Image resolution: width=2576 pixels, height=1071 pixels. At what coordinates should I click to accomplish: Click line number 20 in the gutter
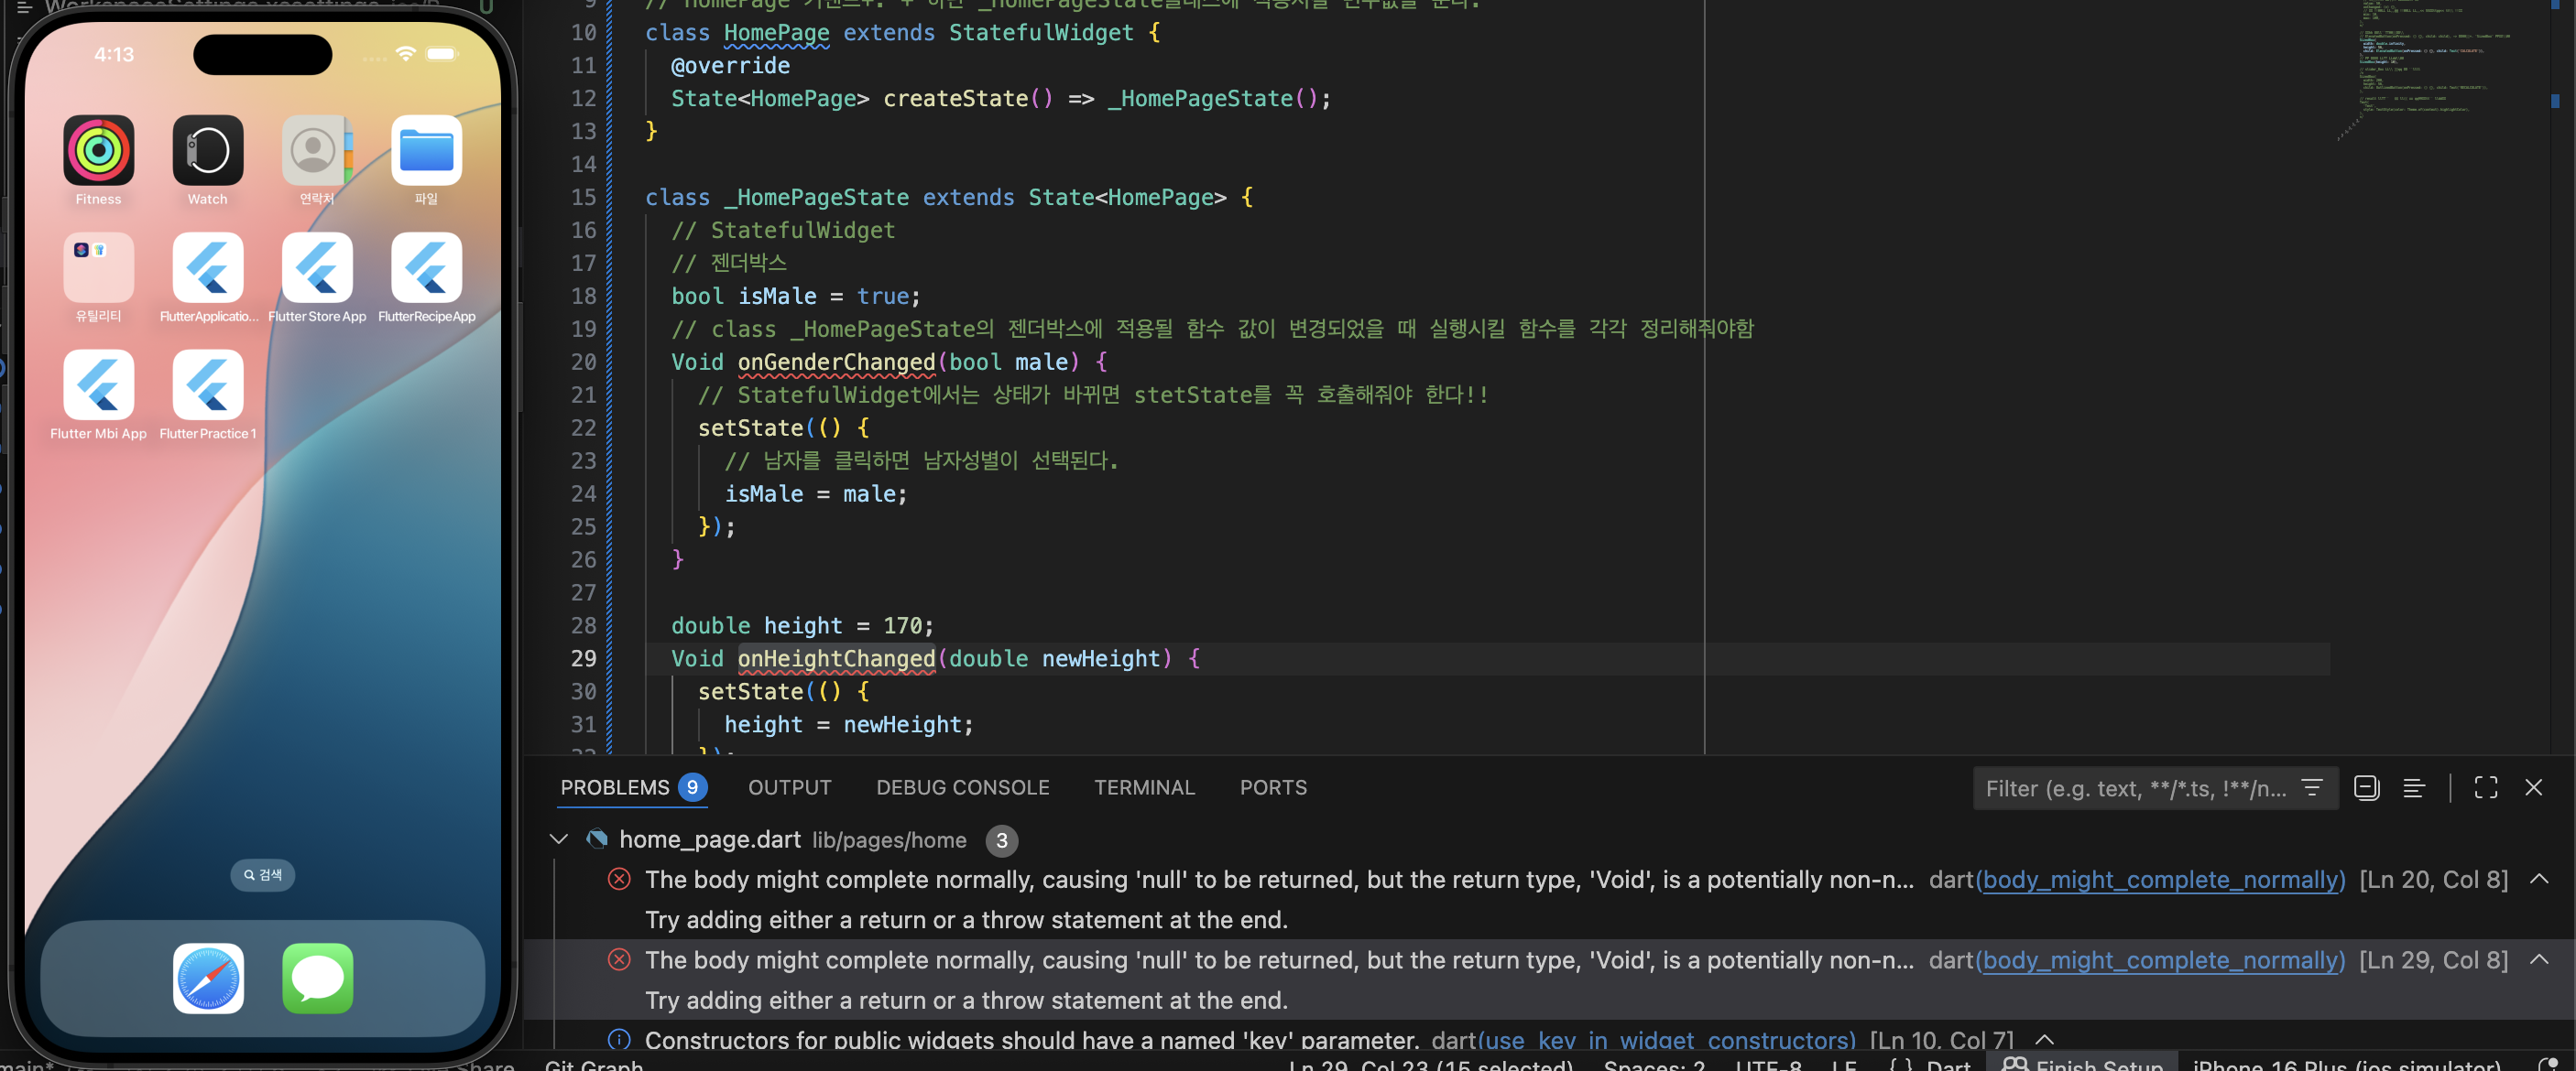[584, 362]
